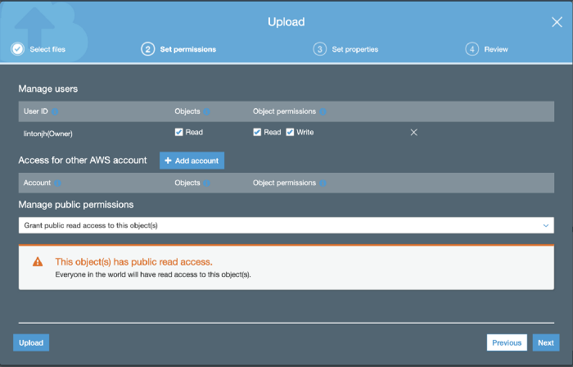Click the lintonjh(Owner) user entry
The image size is (573, 367).
[47, 134]
